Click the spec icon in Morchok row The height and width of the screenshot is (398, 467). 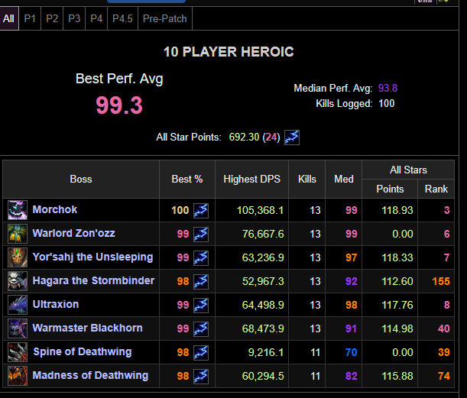pyautogui.click(x=201, y=211)
